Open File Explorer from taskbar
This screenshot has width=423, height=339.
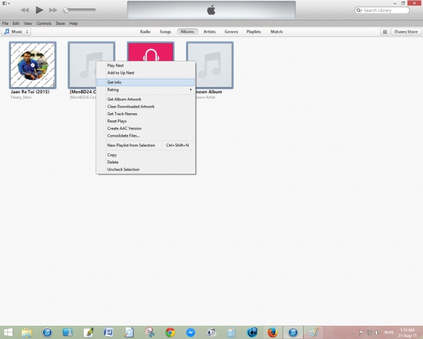pyautogui.click(x=27, y=332)
